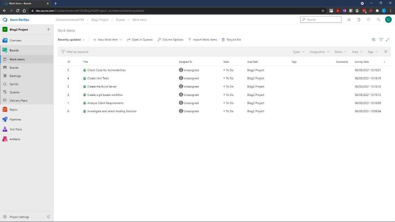The height and width of the screenshot is (222, 395).
Task: Open Delivery Plans in the sidebar
Action: (x=18, y=100)
